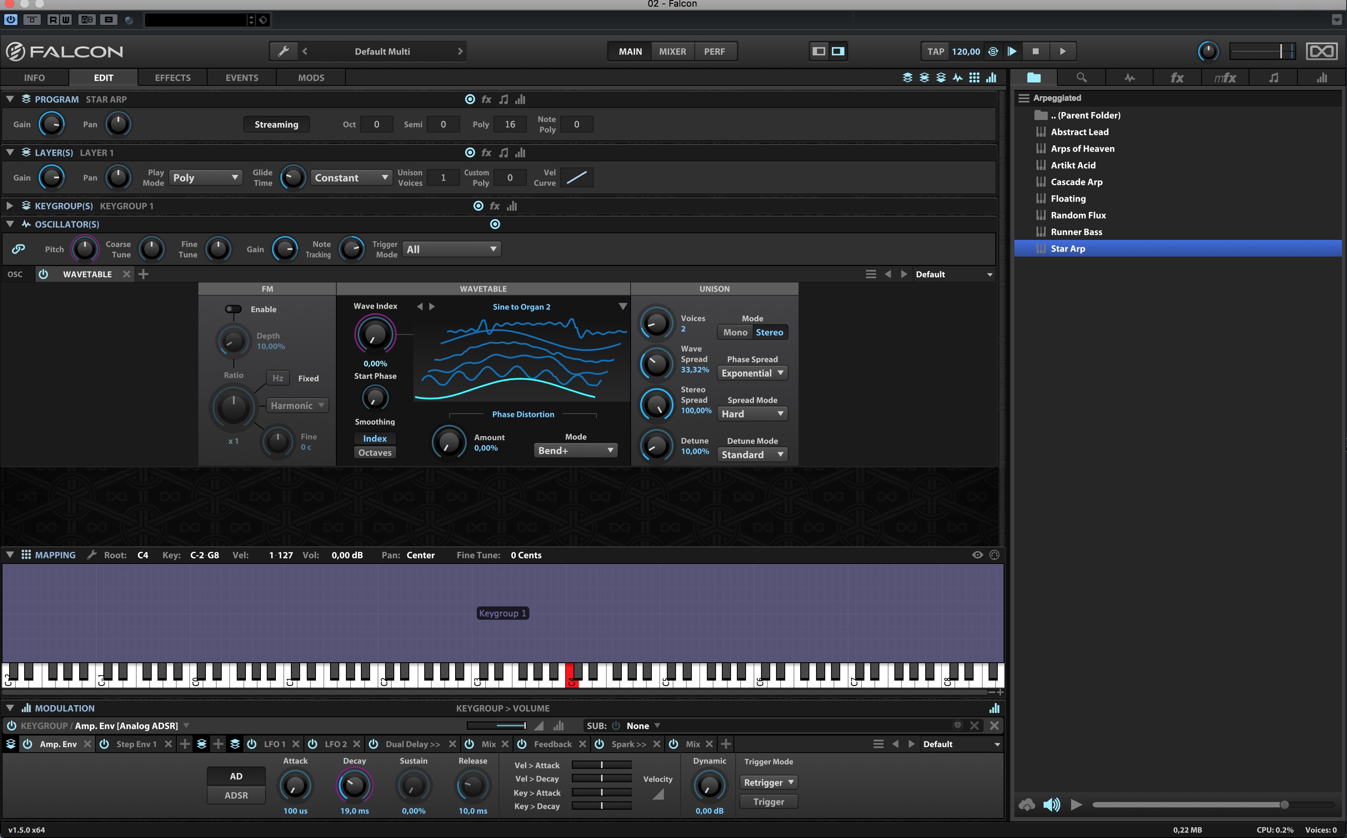1347x838 pixels.
Task: Select the AD envelope button
Action: tap(236, 776)
